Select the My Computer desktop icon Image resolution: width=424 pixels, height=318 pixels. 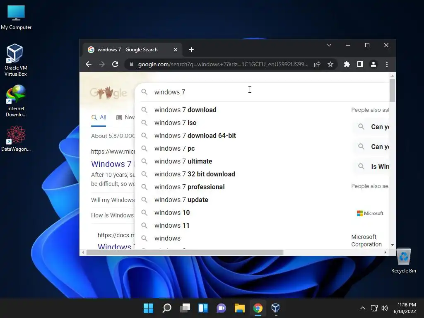(x=16, y=17)
